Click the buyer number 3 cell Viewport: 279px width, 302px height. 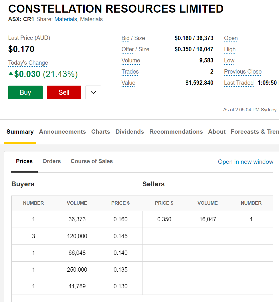click(x=33, y=236)
